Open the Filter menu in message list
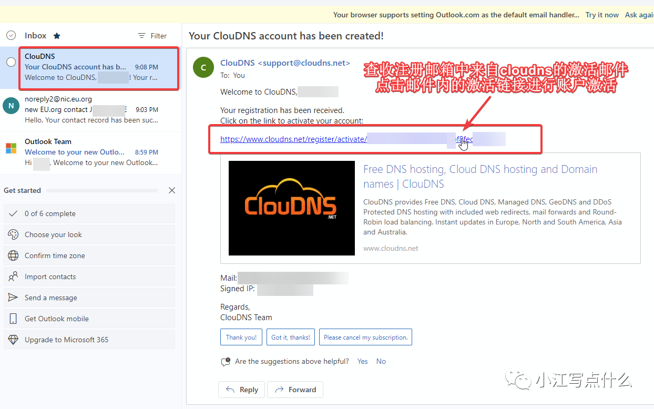Viewport: 654px width, 409px height. 152,36
